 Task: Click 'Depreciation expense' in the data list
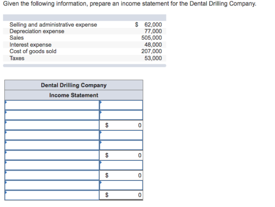pyautogui.click(x=37, y=31)
